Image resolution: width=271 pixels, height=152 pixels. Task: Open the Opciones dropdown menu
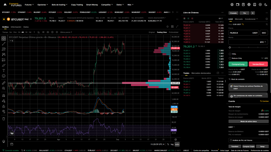tap(43, 5)
